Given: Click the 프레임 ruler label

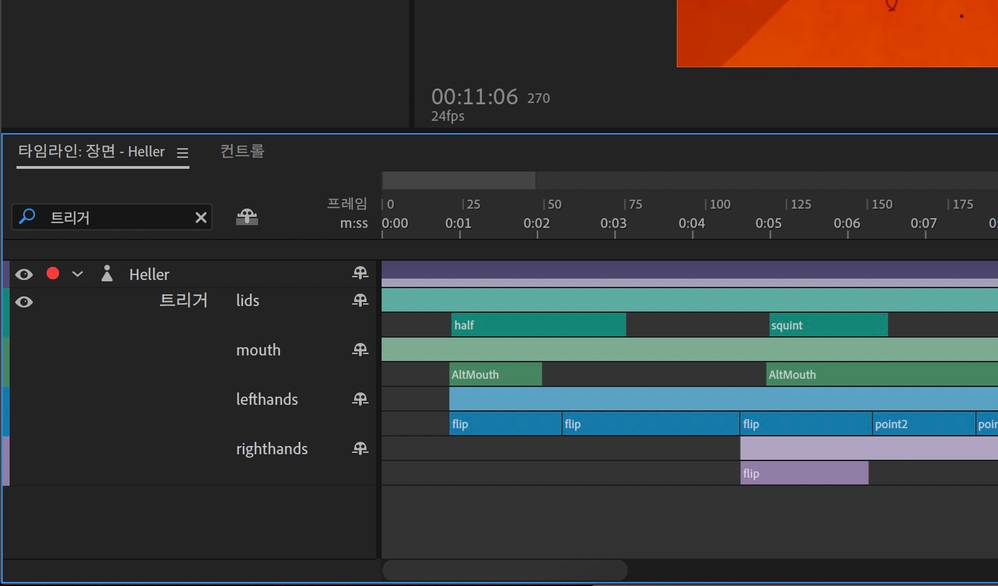Looking at the screenshot, I should tap(347, 204).
